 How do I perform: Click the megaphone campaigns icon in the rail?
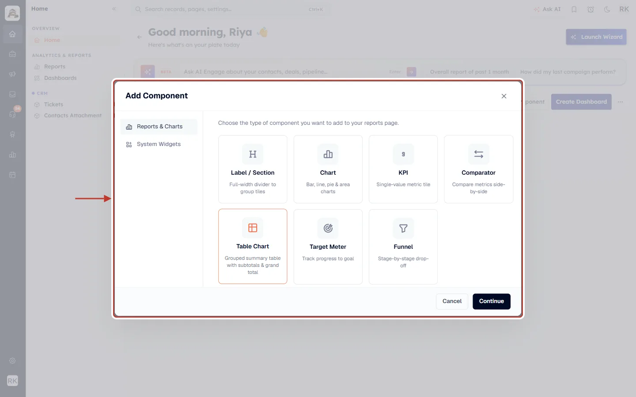12,74
